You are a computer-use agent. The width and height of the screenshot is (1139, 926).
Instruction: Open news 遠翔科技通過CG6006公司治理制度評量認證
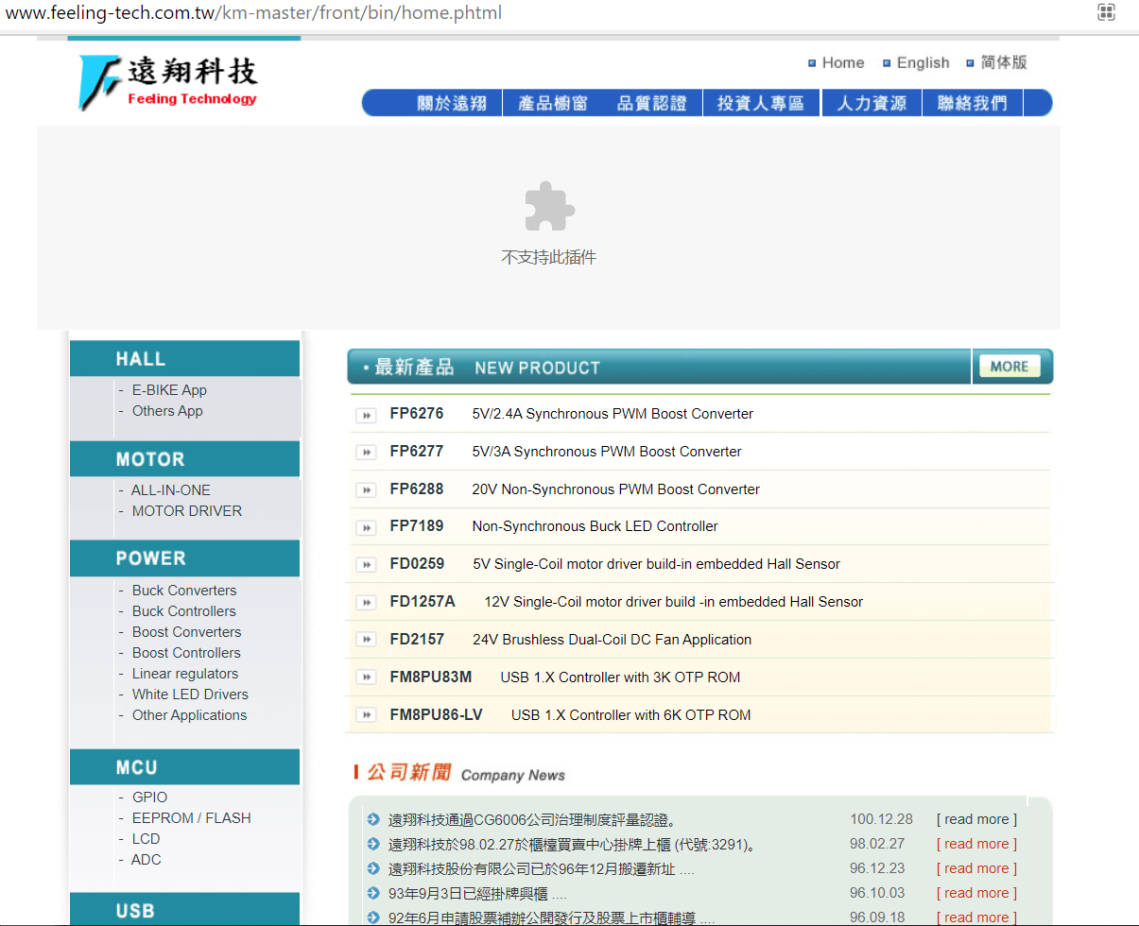534,819
